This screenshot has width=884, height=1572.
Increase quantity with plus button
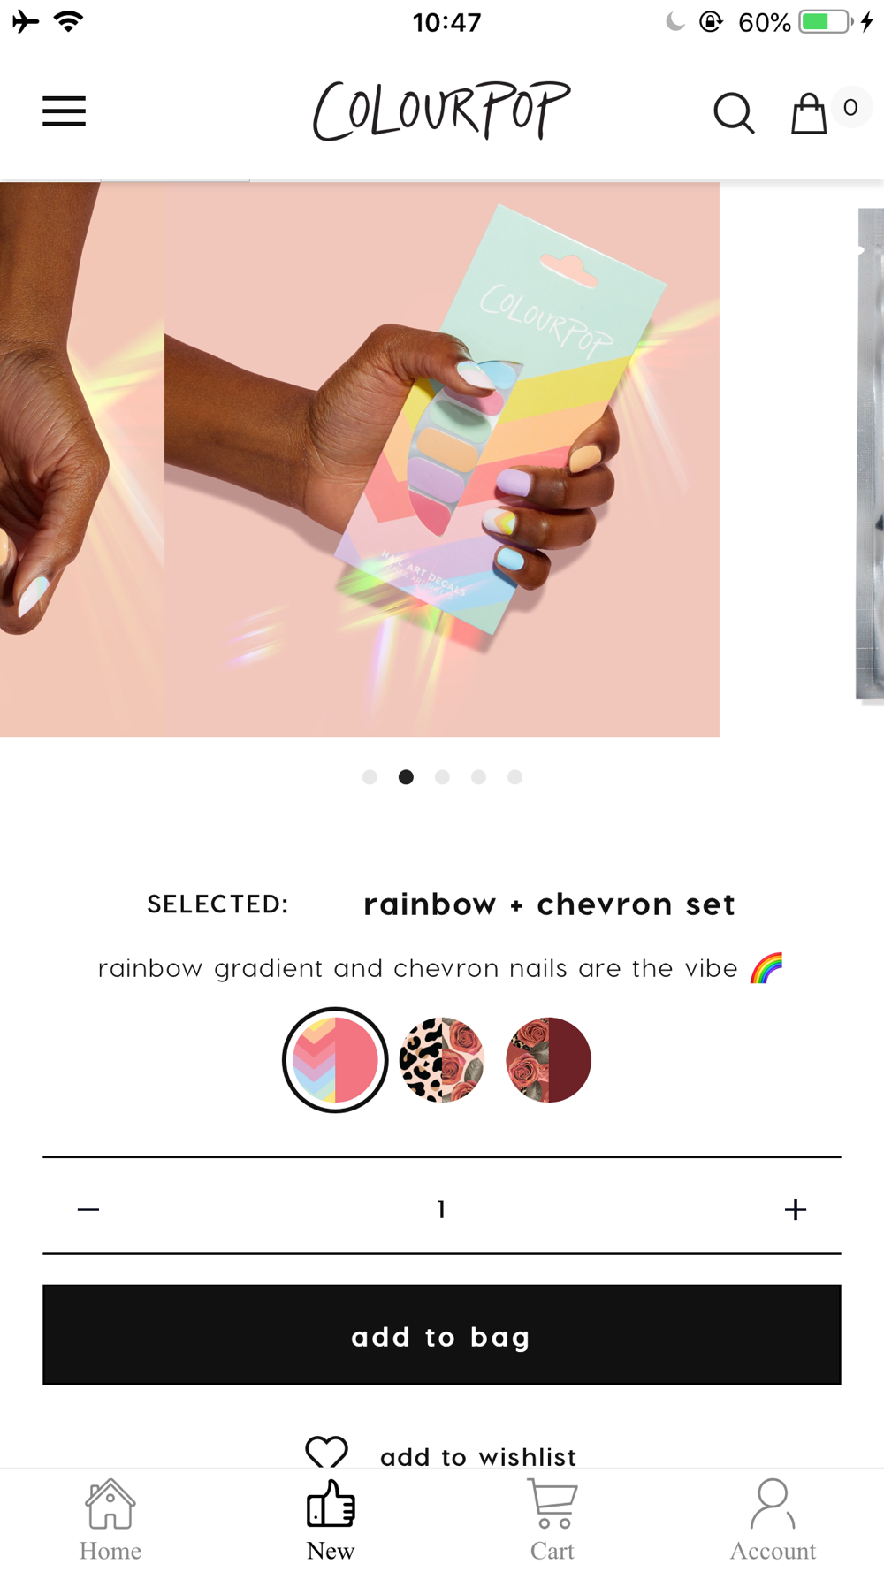(x=796, y=1209)
